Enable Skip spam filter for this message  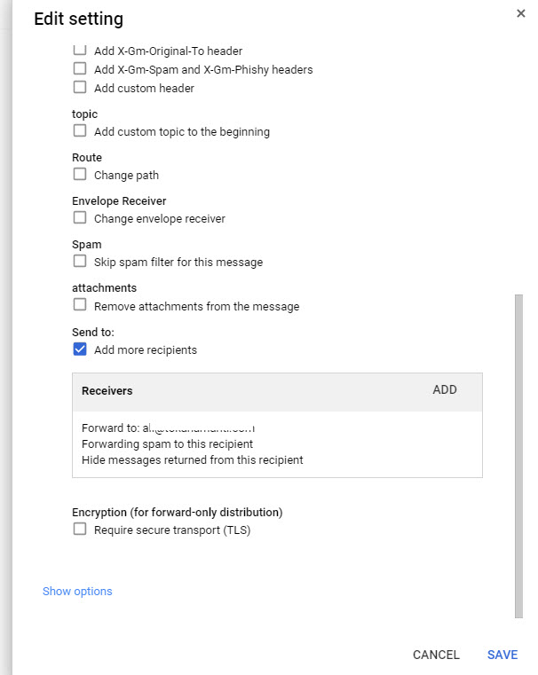point(80,261)
